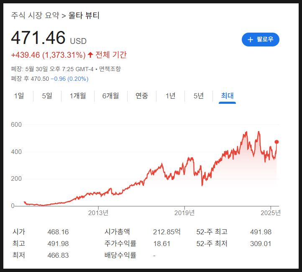The height and width of the screenshot is (272, 302).
Task: Switch to the 1개월 chart tab
Action: [78, 96]
